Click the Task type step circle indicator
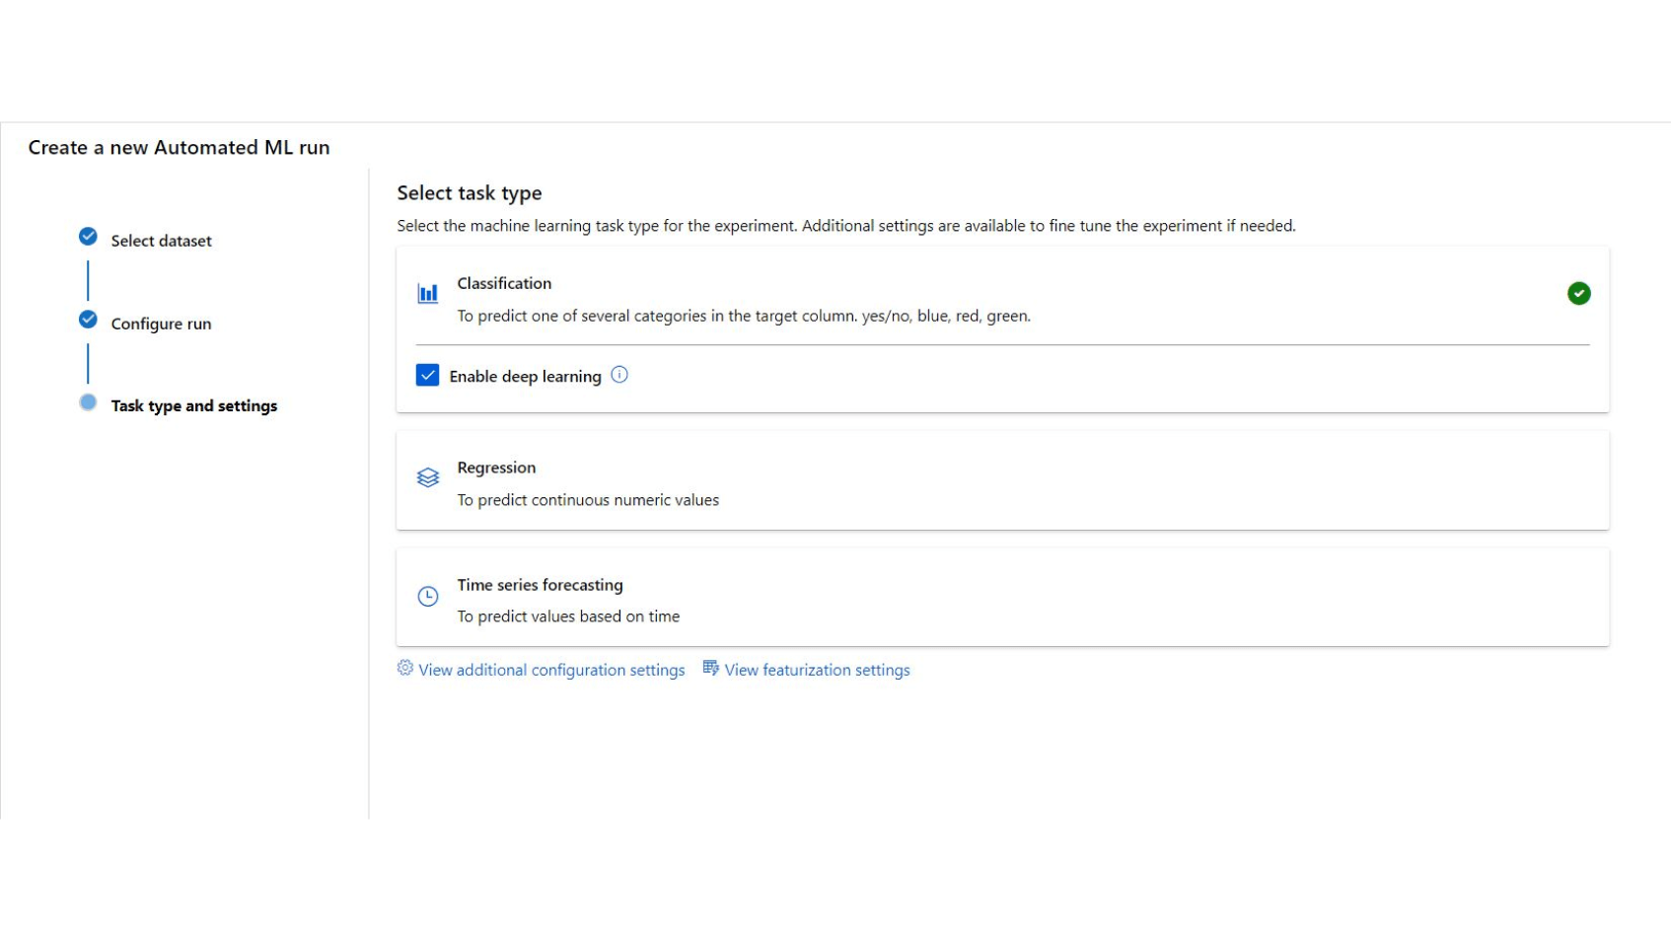 [88, 402]
